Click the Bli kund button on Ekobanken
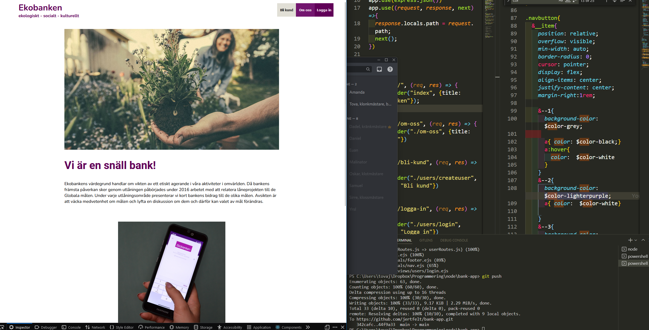The height and width of the screenshot is (330, 649). point(286,10)
